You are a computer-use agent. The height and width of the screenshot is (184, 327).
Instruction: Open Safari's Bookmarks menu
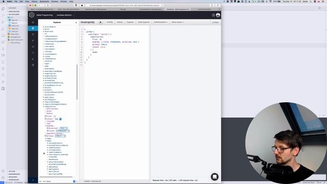pos(44,1)
